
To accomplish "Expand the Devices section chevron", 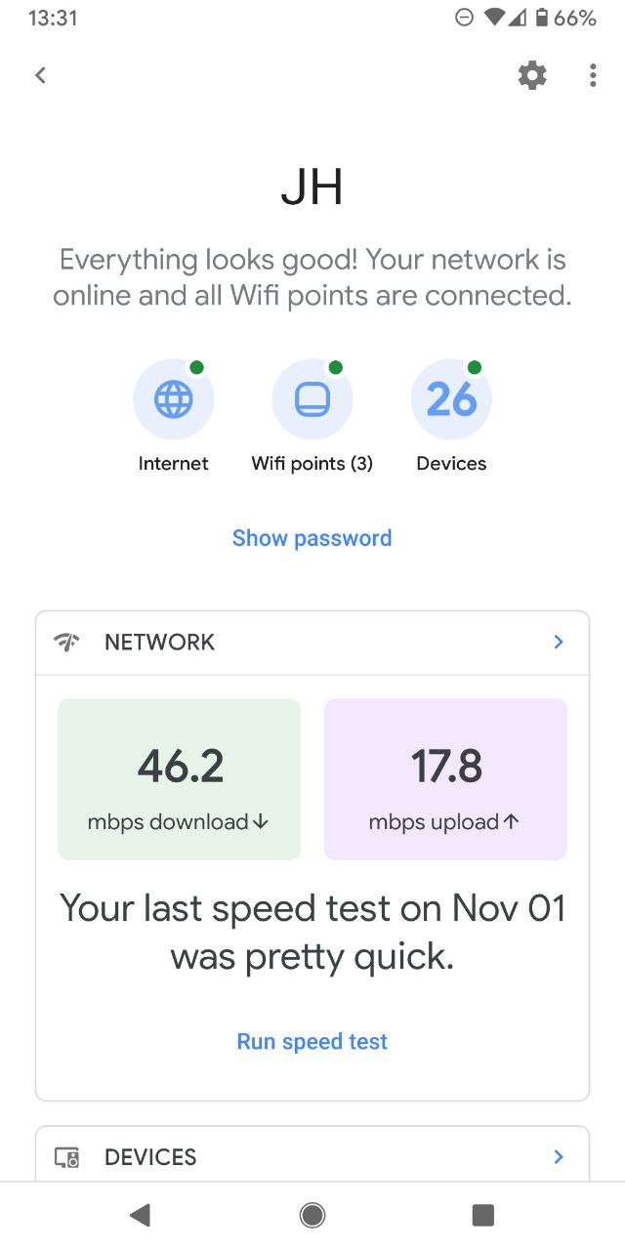I will click(x=559, y=1157).
